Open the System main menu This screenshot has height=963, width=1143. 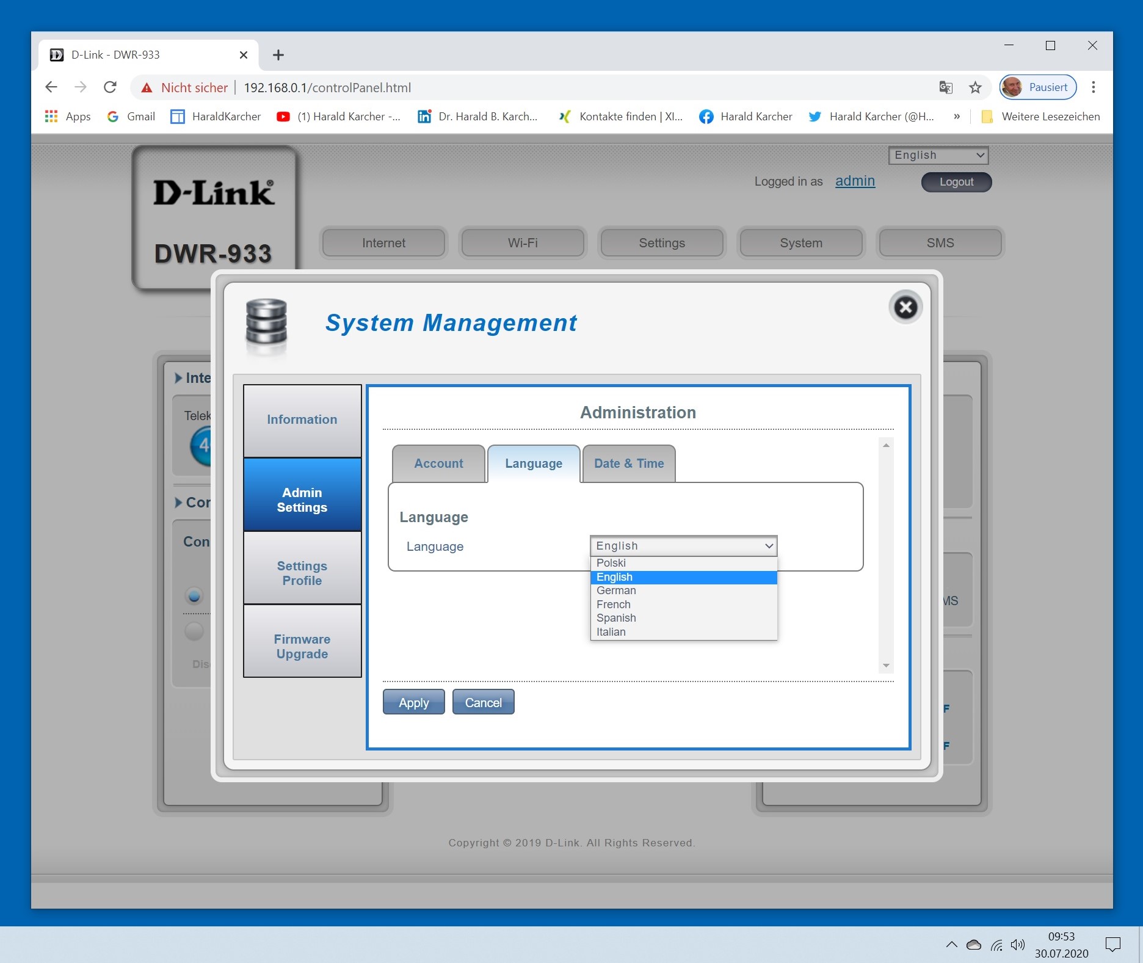coord(801,243)
